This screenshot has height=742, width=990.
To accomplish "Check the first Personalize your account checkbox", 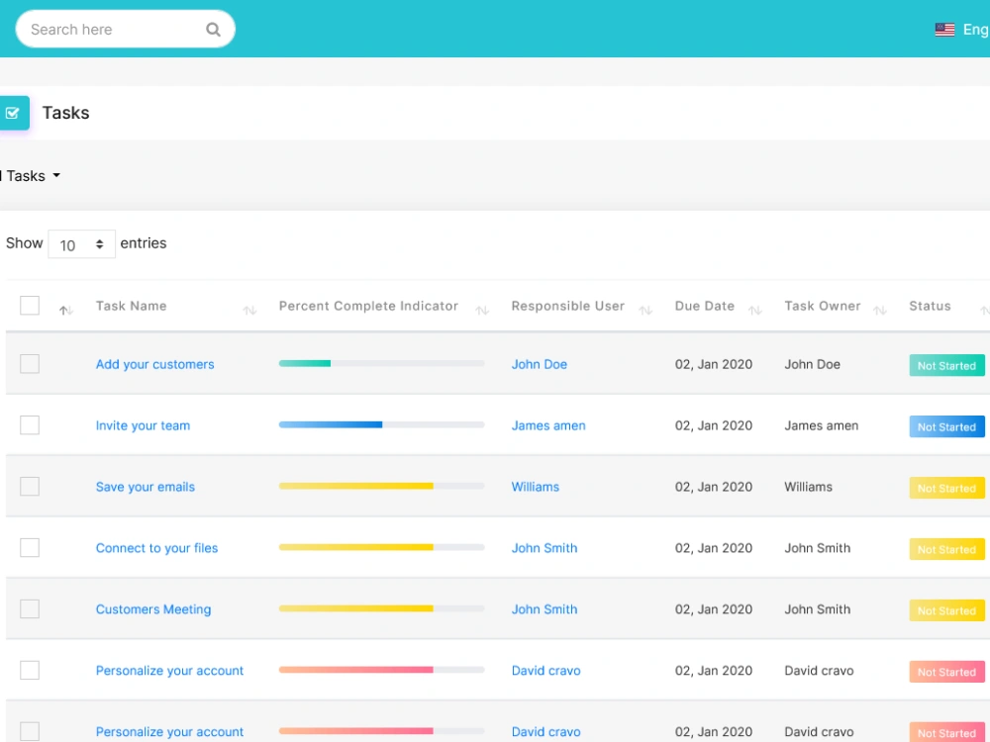I will pyautogui.click(x=30, y=670).
